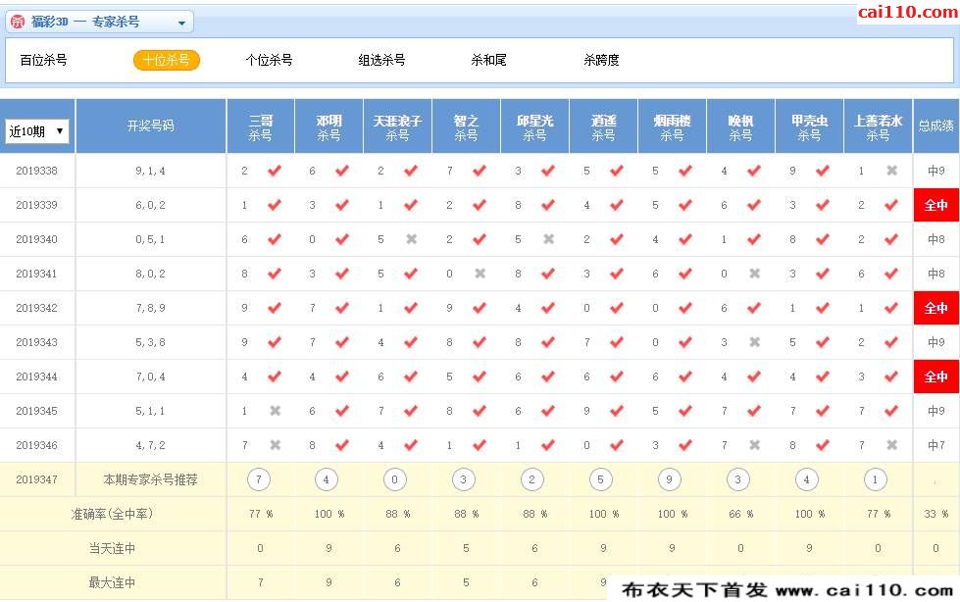This screenshot has width=960, height=602.
Task: Click the red checkmark for 三哥 in row 2019338
Action: pyautogui.click(x=275, y=171)
